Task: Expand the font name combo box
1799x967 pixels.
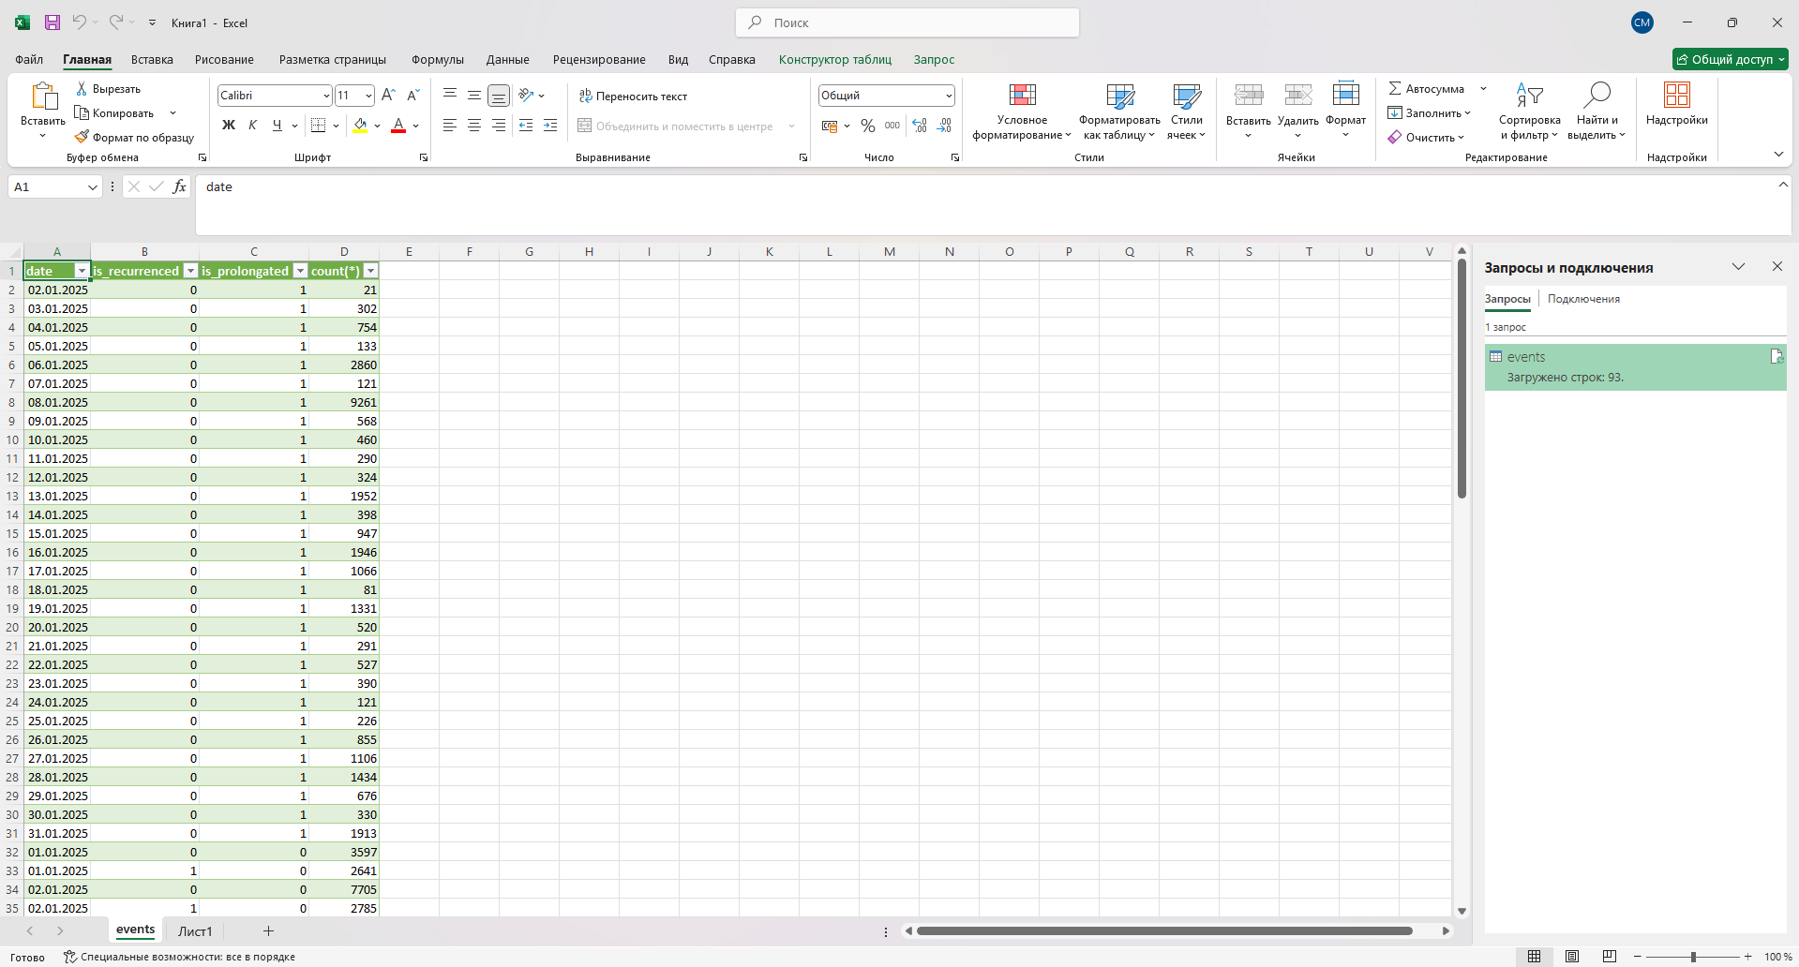Action: pyautogui.click(x=326, y=96)
